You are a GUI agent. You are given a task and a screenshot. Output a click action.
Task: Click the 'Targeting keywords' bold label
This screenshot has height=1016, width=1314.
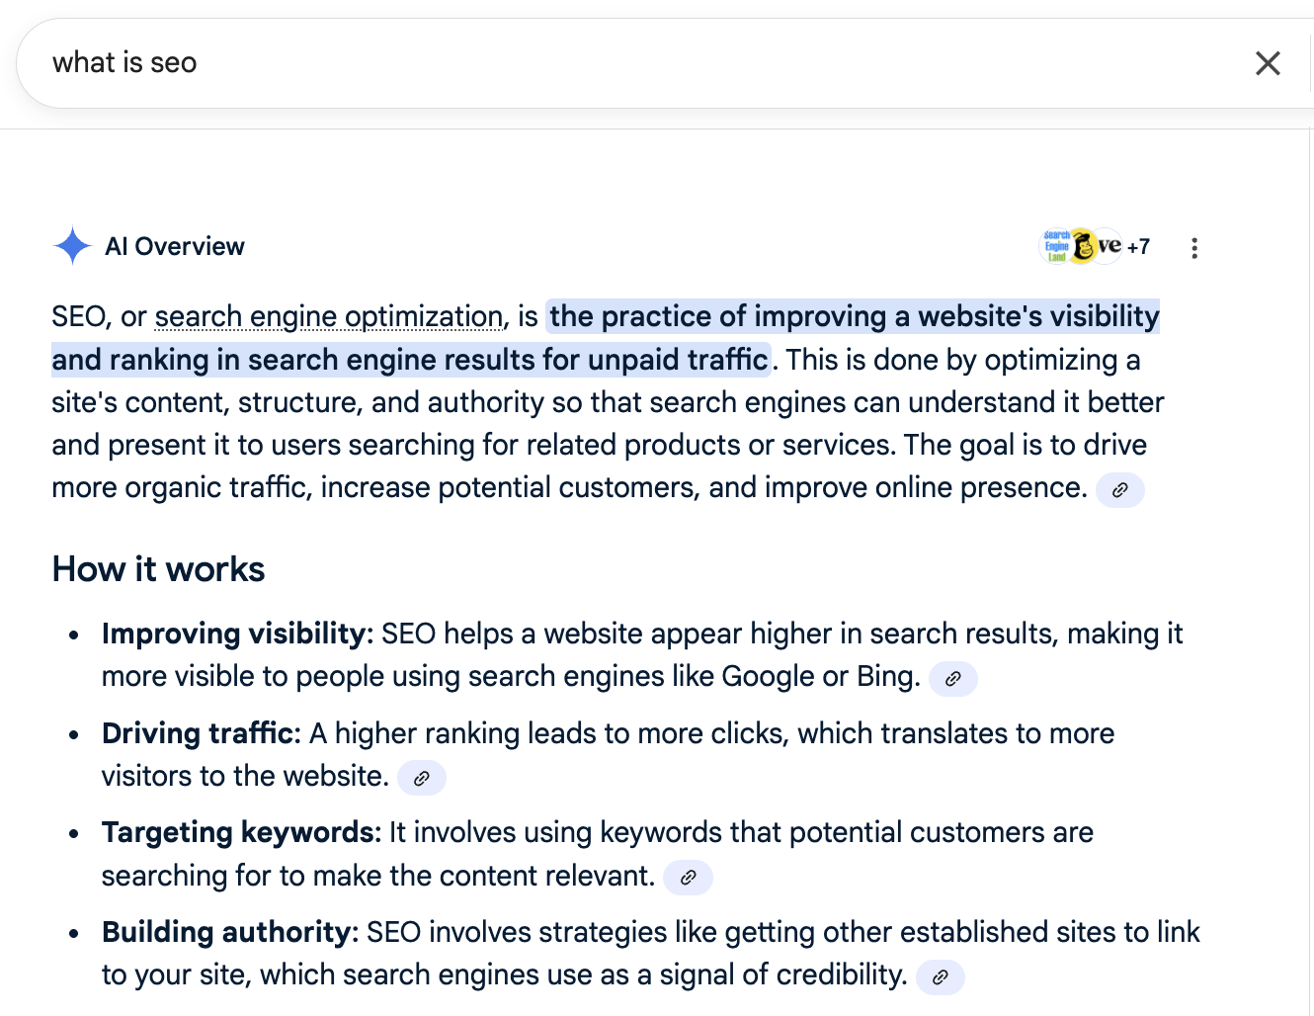coord(238,832)
